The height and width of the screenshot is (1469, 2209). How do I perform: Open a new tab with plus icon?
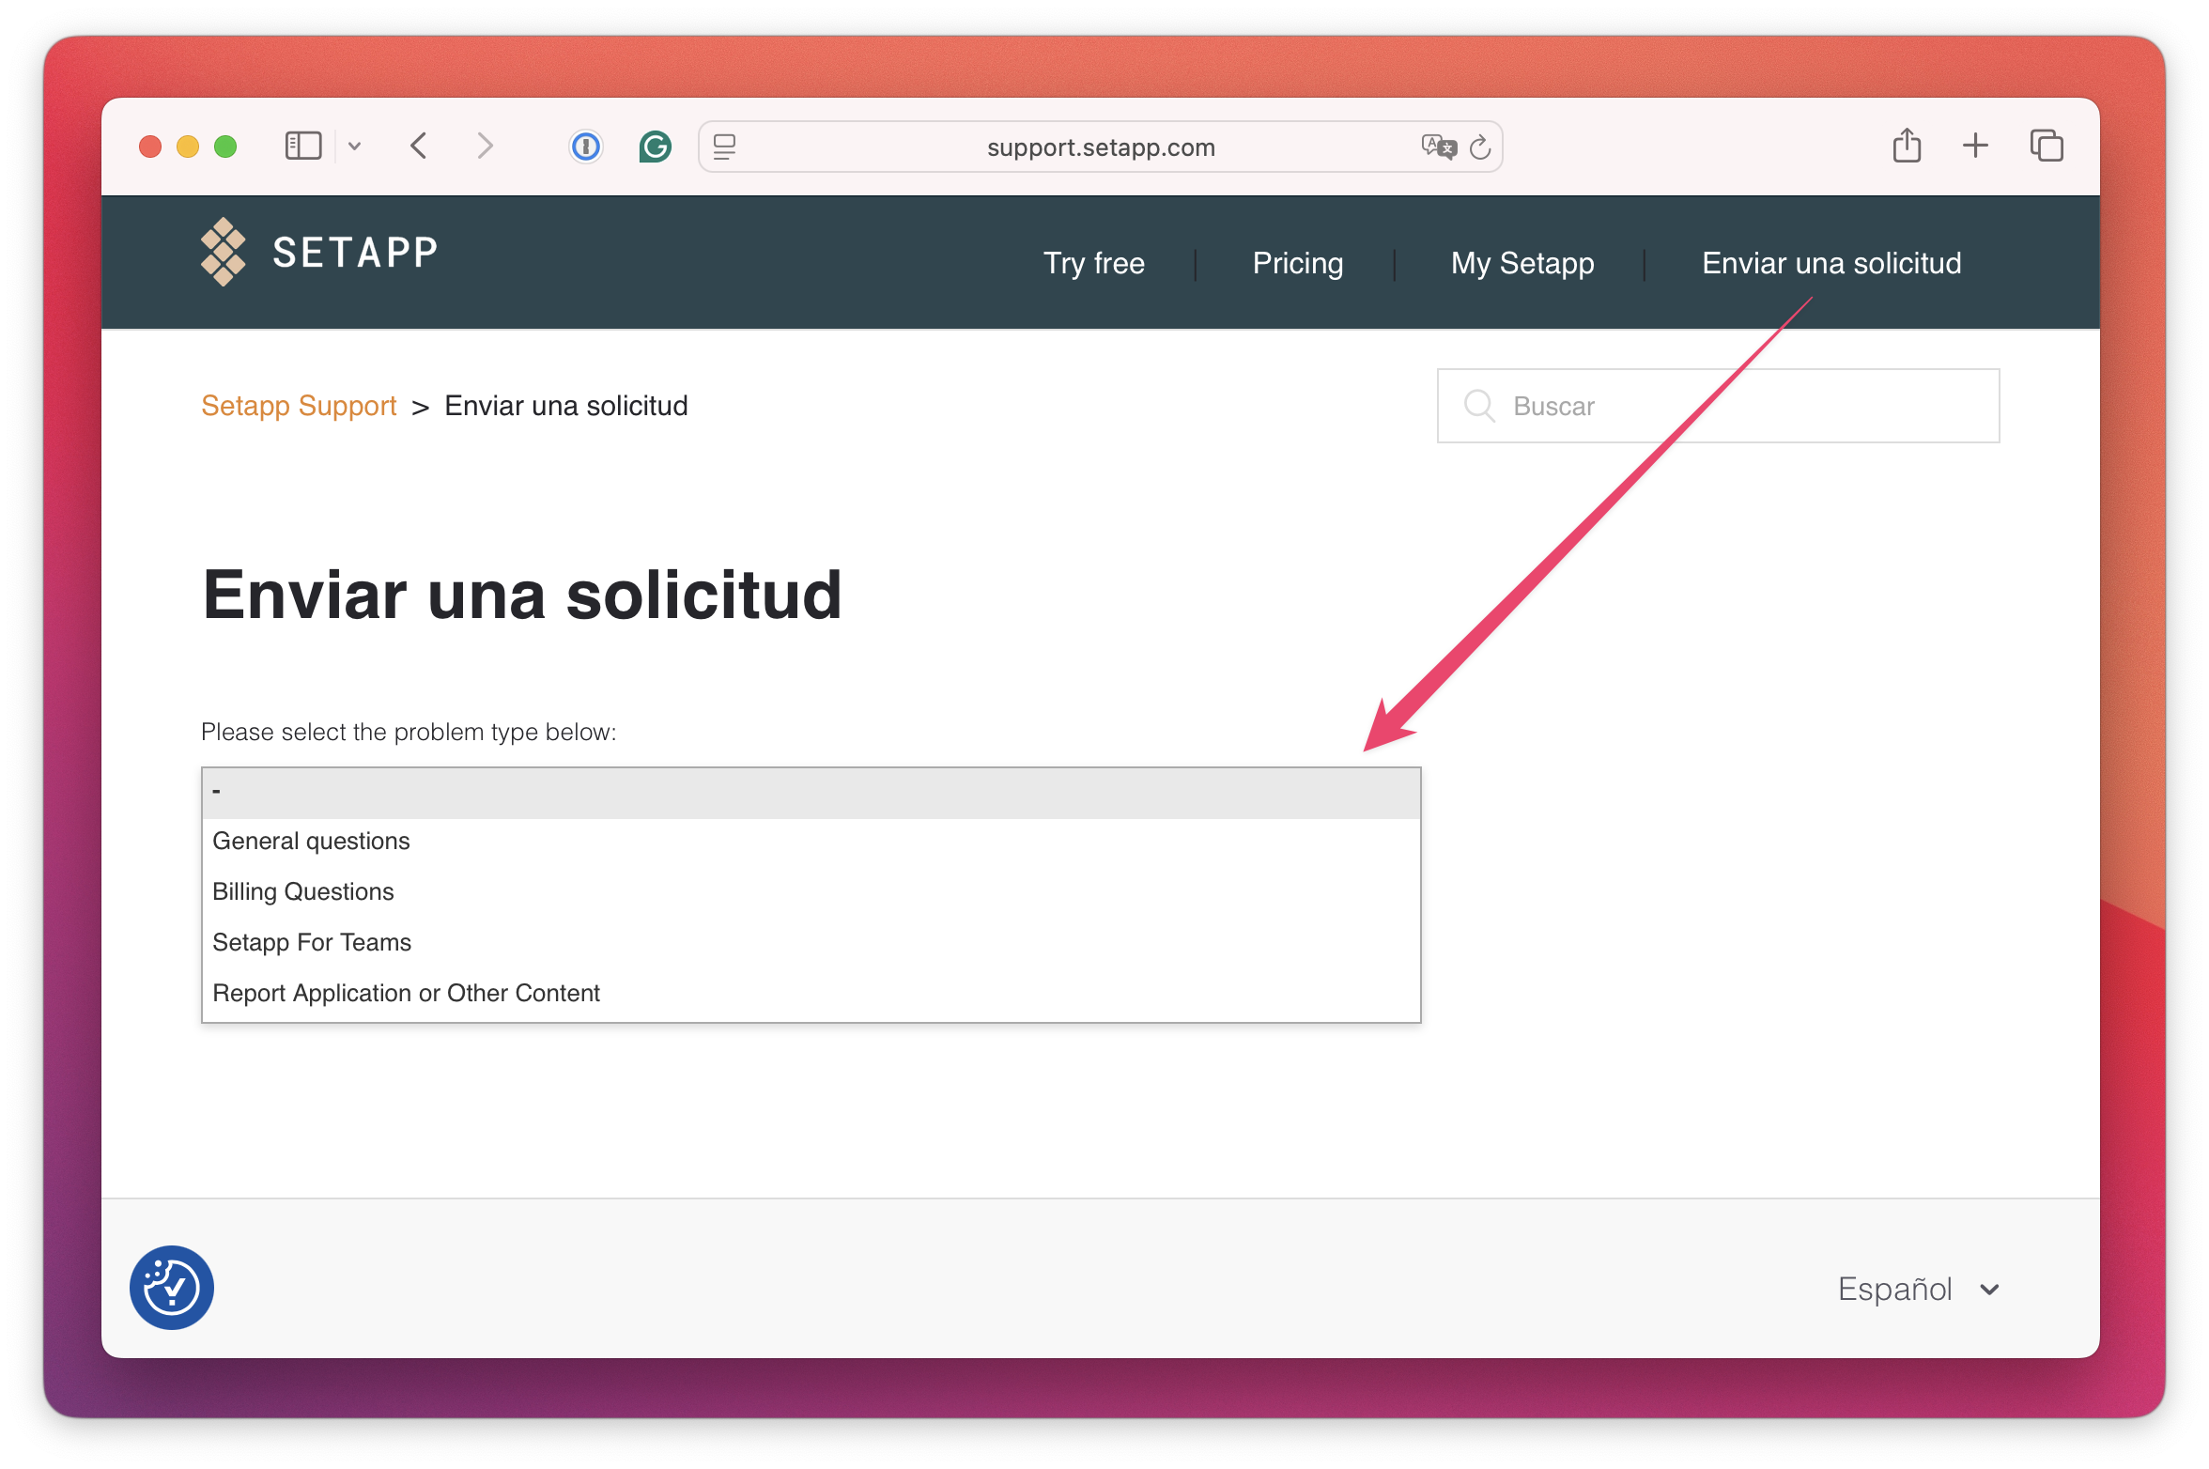[x=1976, y=145]
